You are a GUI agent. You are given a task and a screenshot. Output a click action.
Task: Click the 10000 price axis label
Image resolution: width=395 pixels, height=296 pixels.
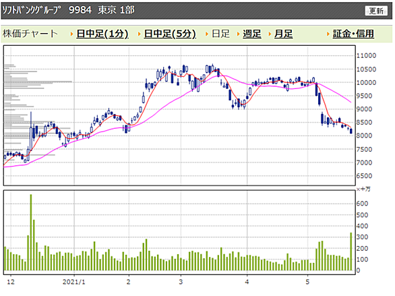pyautogui.click(x=366, y=83)
